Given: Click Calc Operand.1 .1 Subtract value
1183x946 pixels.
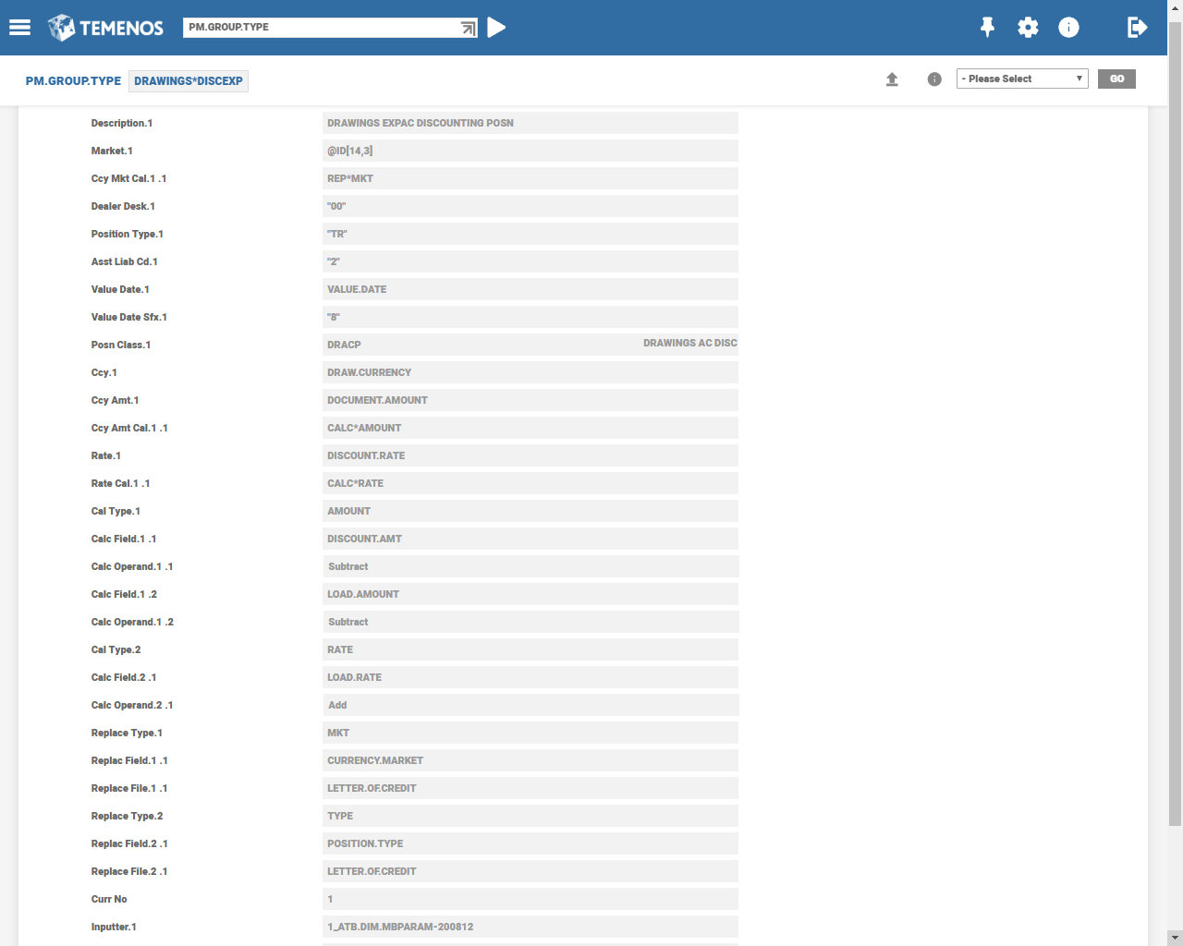Looking at the screenshot, I should click(531, 566).
